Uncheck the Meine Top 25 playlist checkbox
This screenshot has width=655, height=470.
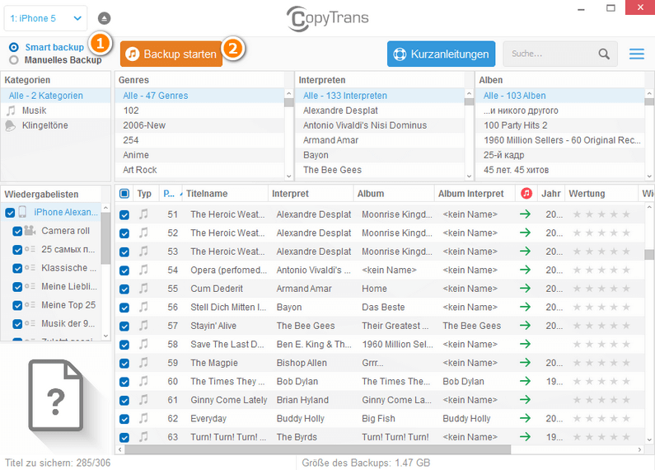click(17, 306)
